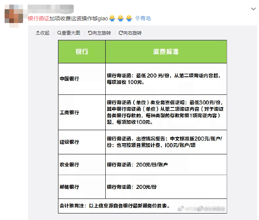The image size is (259, 220).
Task: Click the 中国银行 row label
Action: [70, 79]
